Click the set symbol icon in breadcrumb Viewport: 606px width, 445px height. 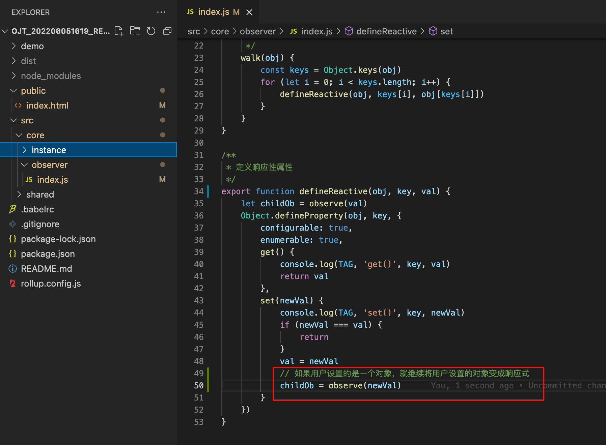point(433,31)
